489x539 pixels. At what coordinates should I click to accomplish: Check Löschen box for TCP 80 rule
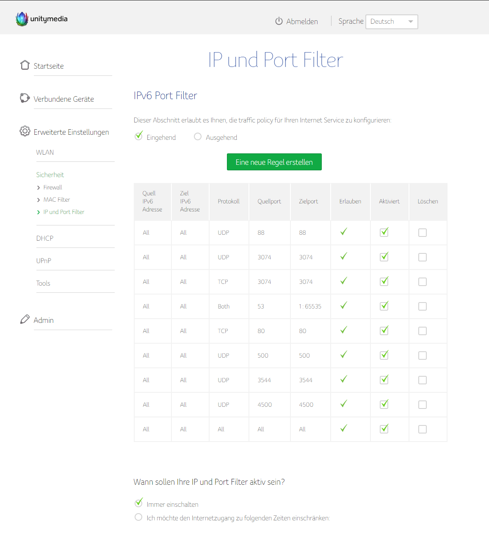click(423, 331)
